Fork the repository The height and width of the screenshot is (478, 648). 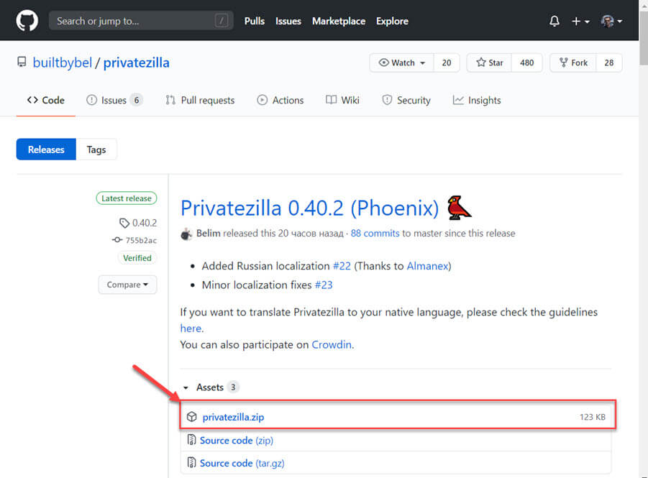click(573, 63)
